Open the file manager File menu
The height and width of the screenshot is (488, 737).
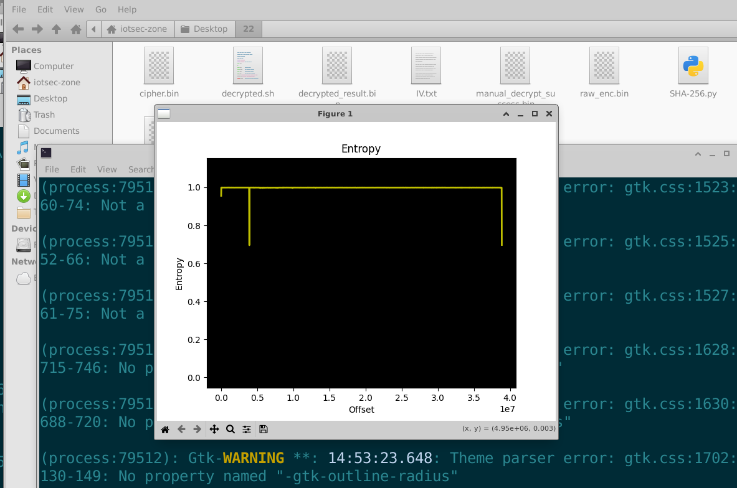pos(19,9)
